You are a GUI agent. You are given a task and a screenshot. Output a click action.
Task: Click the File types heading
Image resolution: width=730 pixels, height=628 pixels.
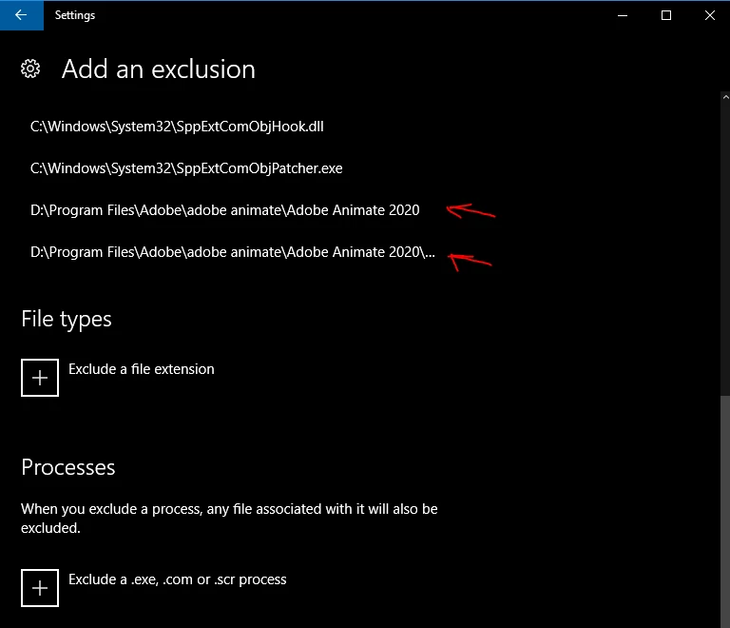tap(67, 320)
